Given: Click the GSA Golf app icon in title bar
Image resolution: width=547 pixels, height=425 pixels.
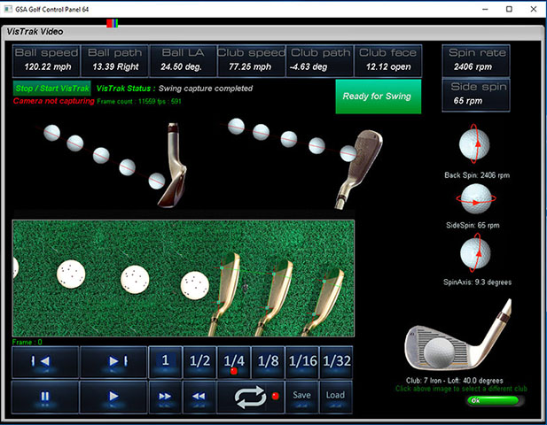Looking at the screenshot, I should pos(8,9).
